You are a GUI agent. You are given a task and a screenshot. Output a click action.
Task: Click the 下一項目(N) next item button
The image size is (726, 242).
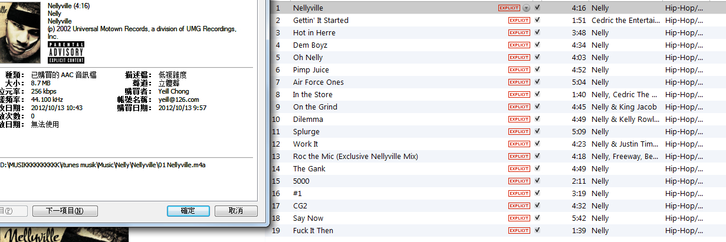[x=64, y=211]
